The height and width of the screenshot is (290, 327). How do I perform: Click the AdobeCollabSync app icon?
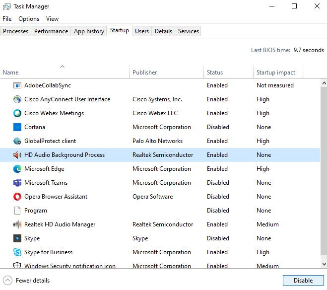coord(17,85)
